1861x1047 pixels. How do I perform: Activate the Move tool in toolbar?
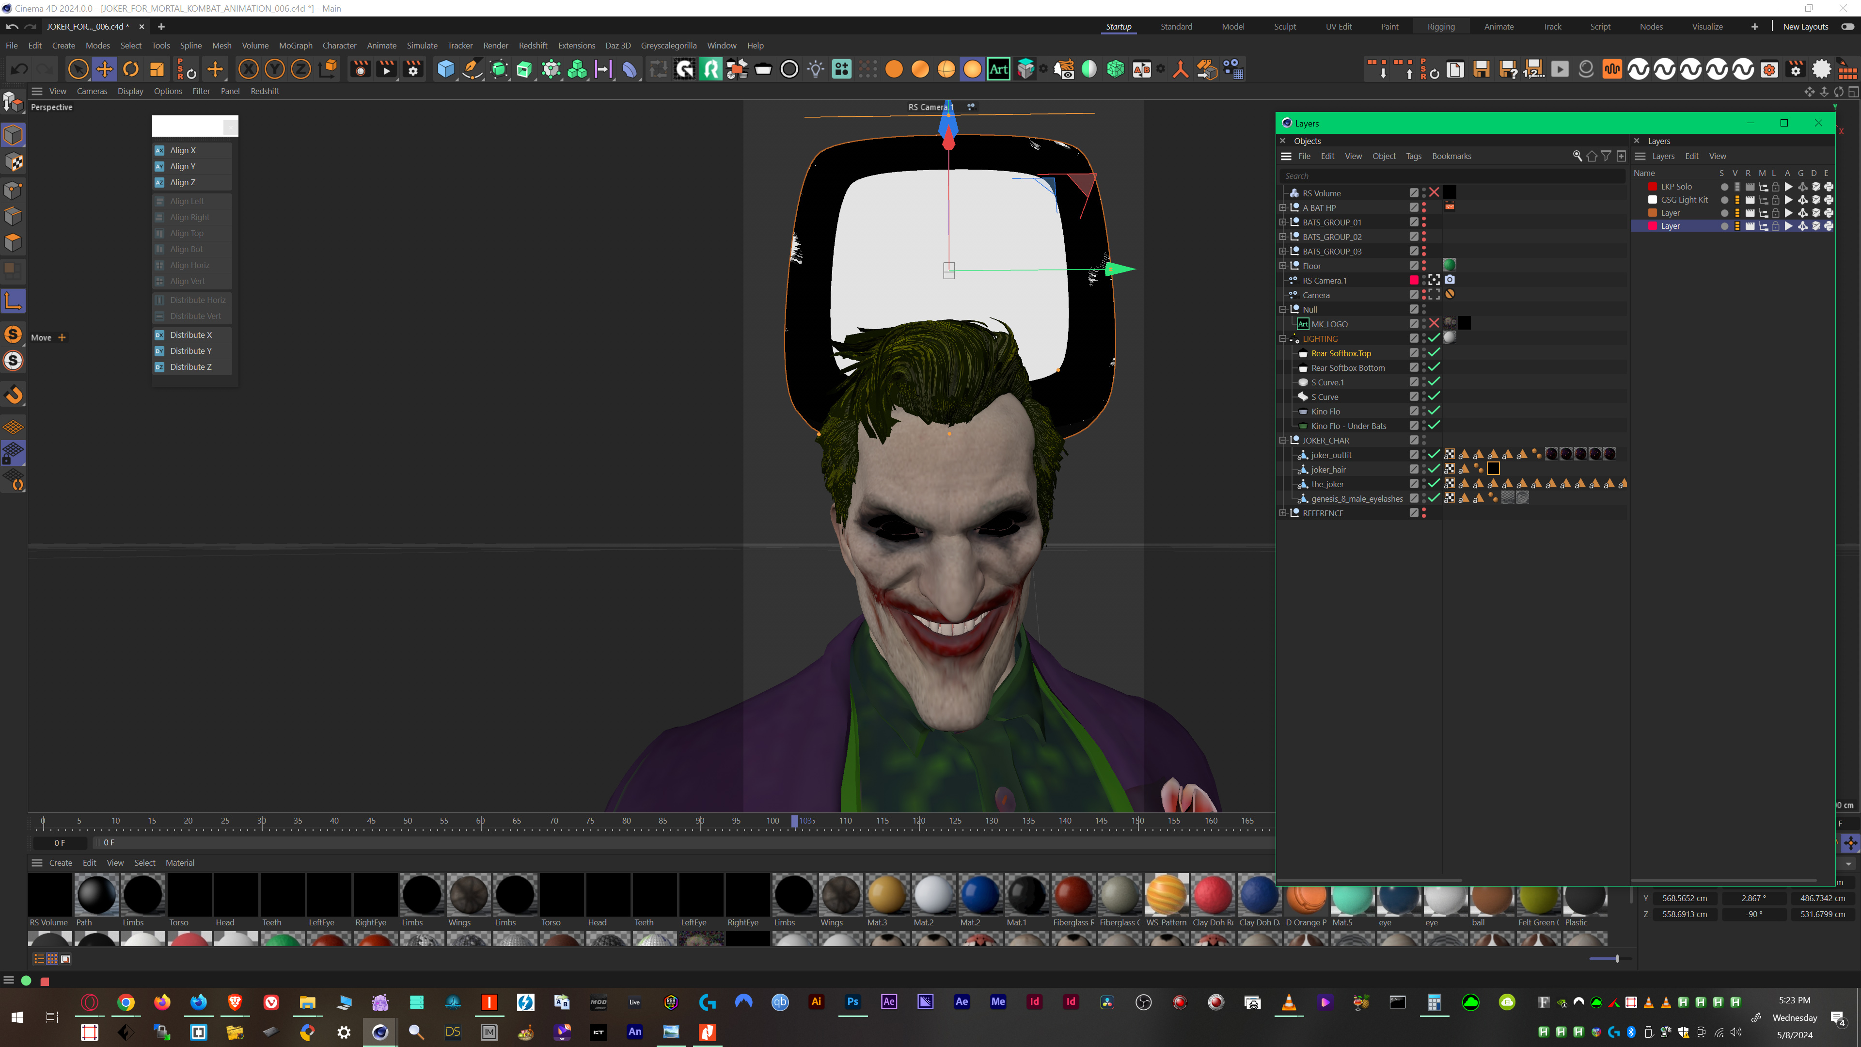click(x=105, y=69)
